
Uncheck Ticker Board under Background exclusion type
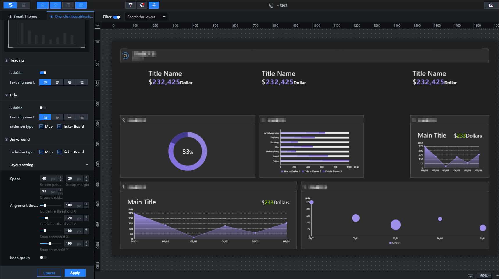[59, 152]
